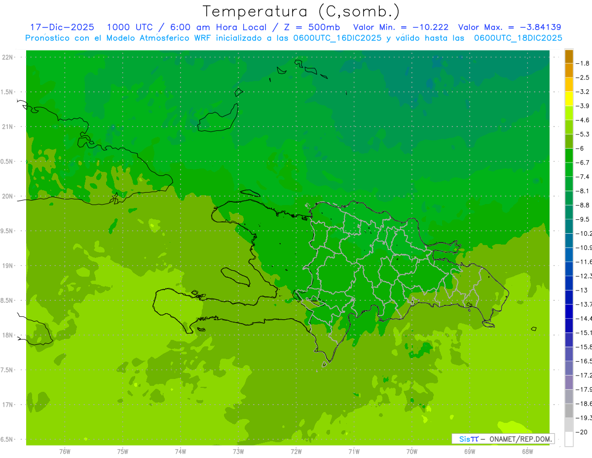Click the '-2.5' colorbar label
592x458 pixels.
[x=583, y=78]
